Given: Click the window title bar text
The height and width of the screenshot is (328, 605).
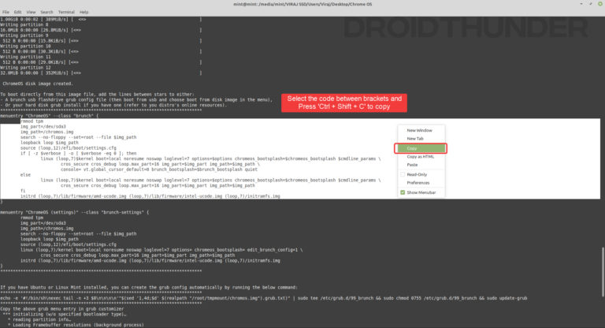Looking at the screenshot, I should click(302, 4).
